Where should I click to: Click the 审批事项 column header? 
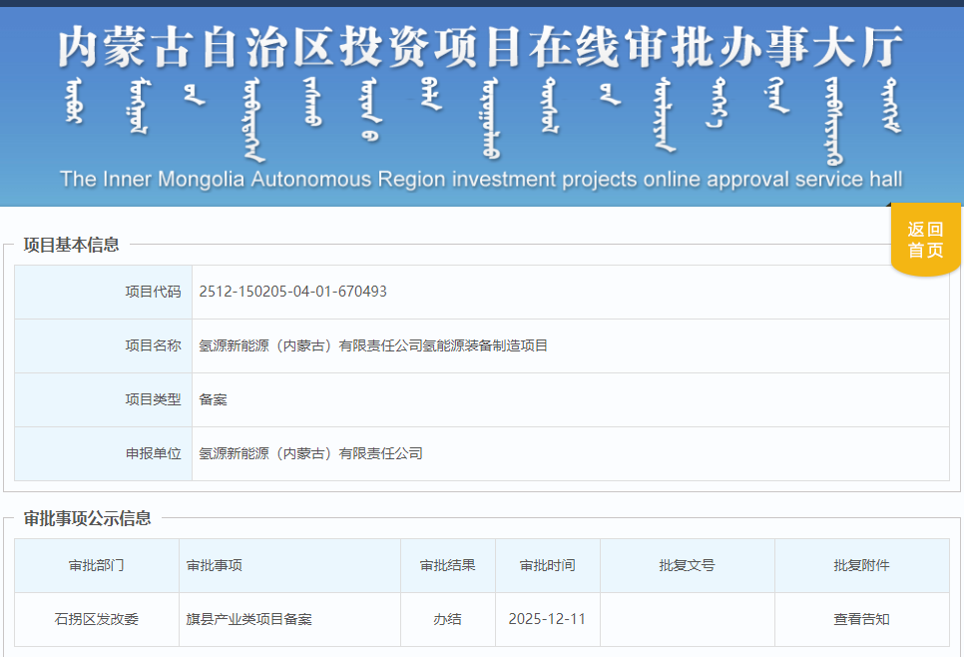[x=212, y=564]
